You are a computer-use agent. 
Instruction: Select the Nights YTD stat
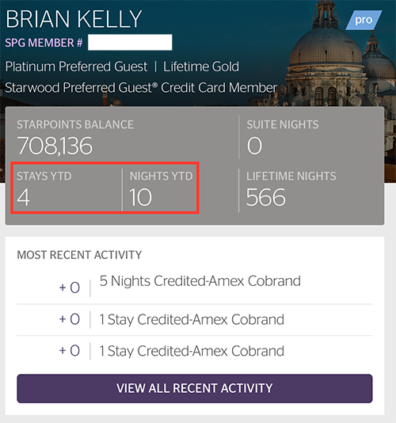coord(161,189)
